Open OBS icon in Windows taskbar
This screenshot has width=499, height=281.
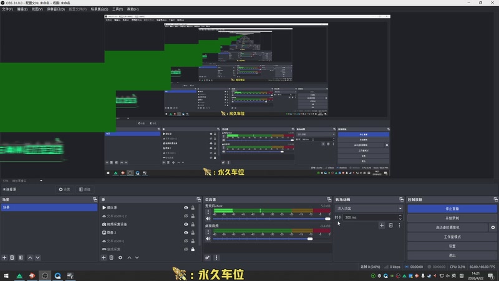click(x=45, y=275)
